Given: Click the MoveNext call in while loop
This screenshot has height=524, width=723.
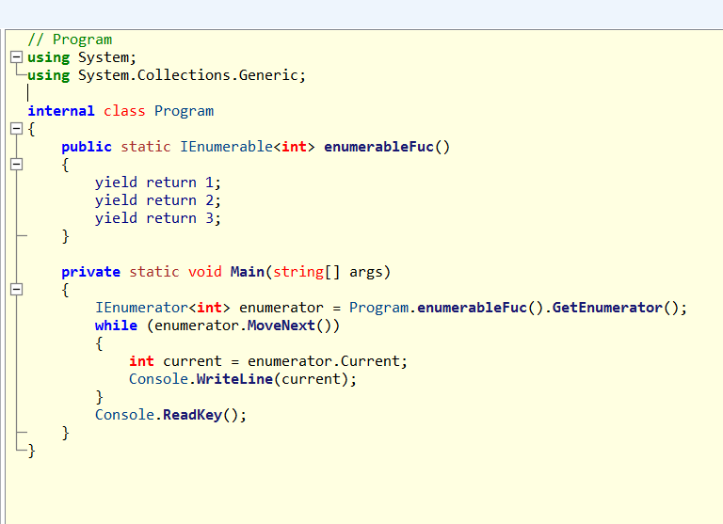Looking at the screenshot, I should (281, 326).
